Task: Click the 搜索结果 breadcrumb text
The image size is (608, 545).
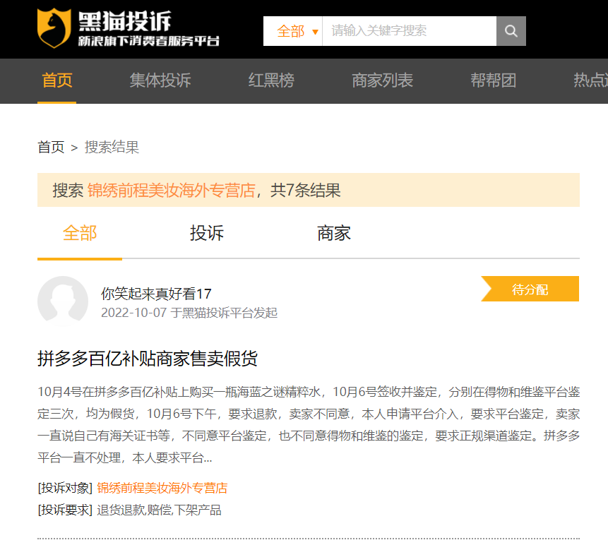Action: 112,148
